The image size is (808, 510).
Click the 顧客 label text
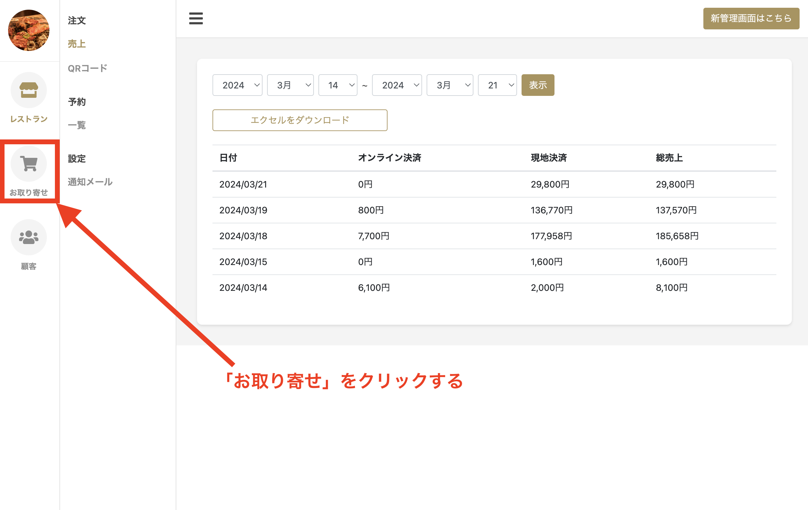tap(29, 266)
